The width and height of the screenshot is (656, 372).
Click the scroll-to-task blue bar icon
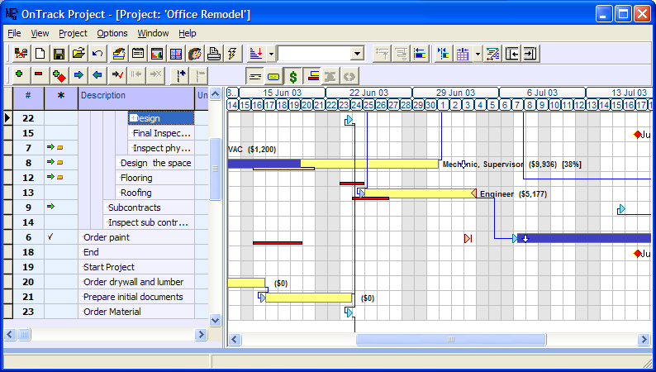(x=420, y=54)
